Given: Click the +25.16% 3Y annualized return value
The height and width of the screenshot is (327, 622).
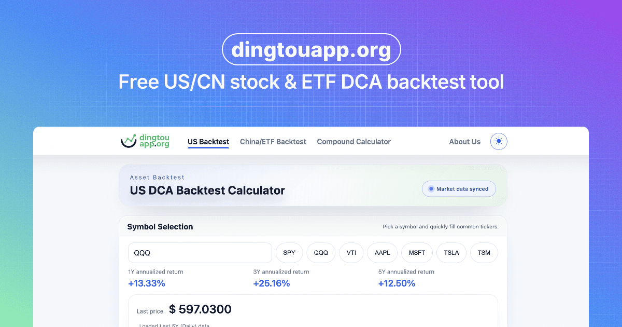Looking at the screenshot, I should [272, 283].
